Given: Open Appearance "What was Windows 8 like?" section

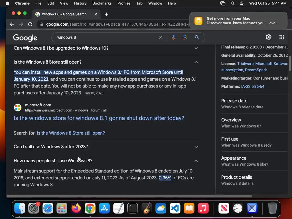Looking at the screenshot, I should [x=254, y=161].
